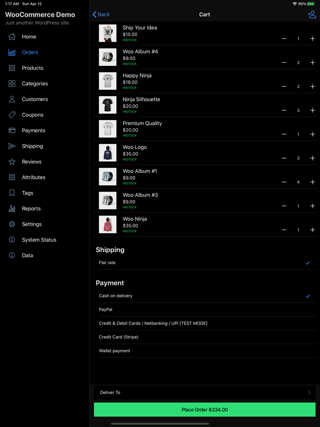Decrease Premium Quality quantity
The height and width of the screenshot is (427, 320).
[x=284, y=134]
